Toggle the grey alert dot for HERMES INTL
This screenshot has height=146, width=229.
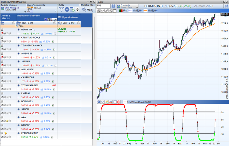pyautogui.click(x=3, y=29)
